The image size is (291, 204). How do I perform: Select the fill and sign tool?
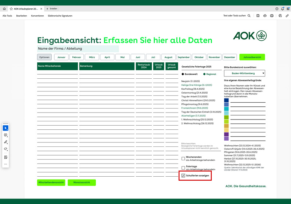coord(5,157)
